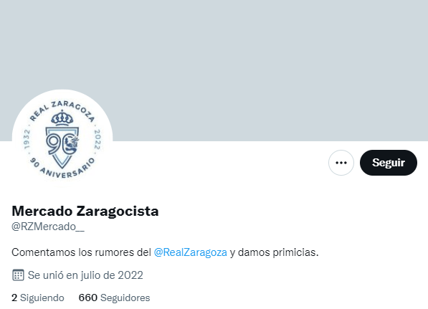Visit the @RealZaragoza mention link
This screenshot has width=428, height=309.
click(x=191, y=252)
